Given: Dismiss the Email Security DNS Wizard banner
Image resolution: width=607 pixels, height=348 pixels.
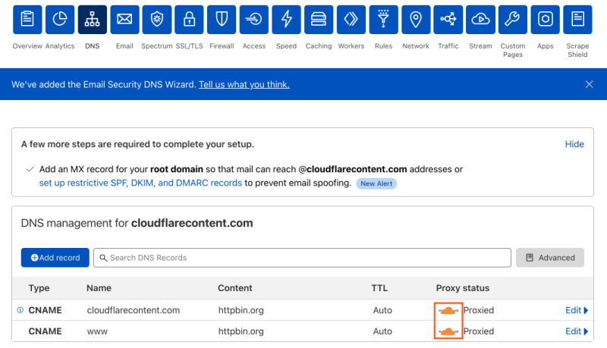Looking at the screenshot, I should [x=590, y=84].
